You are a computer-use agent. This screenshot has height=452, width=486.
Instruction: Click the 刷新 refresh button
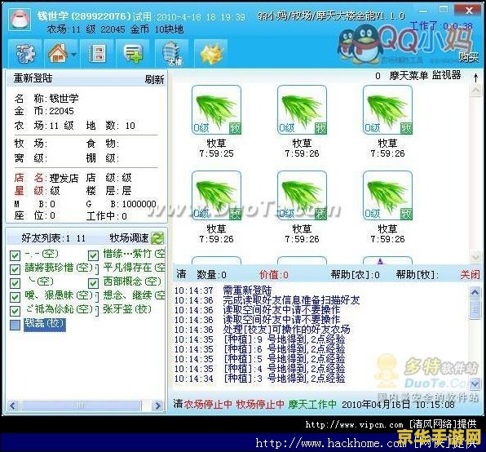[154, 79]
